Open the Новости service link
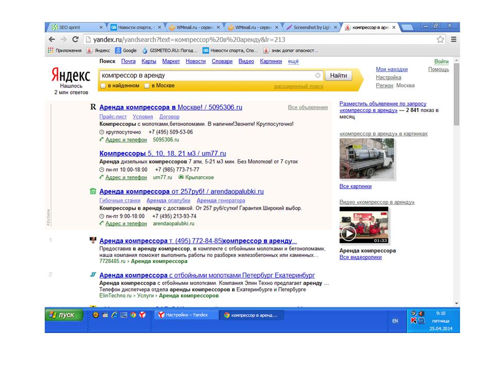 (x=196, y=61)
